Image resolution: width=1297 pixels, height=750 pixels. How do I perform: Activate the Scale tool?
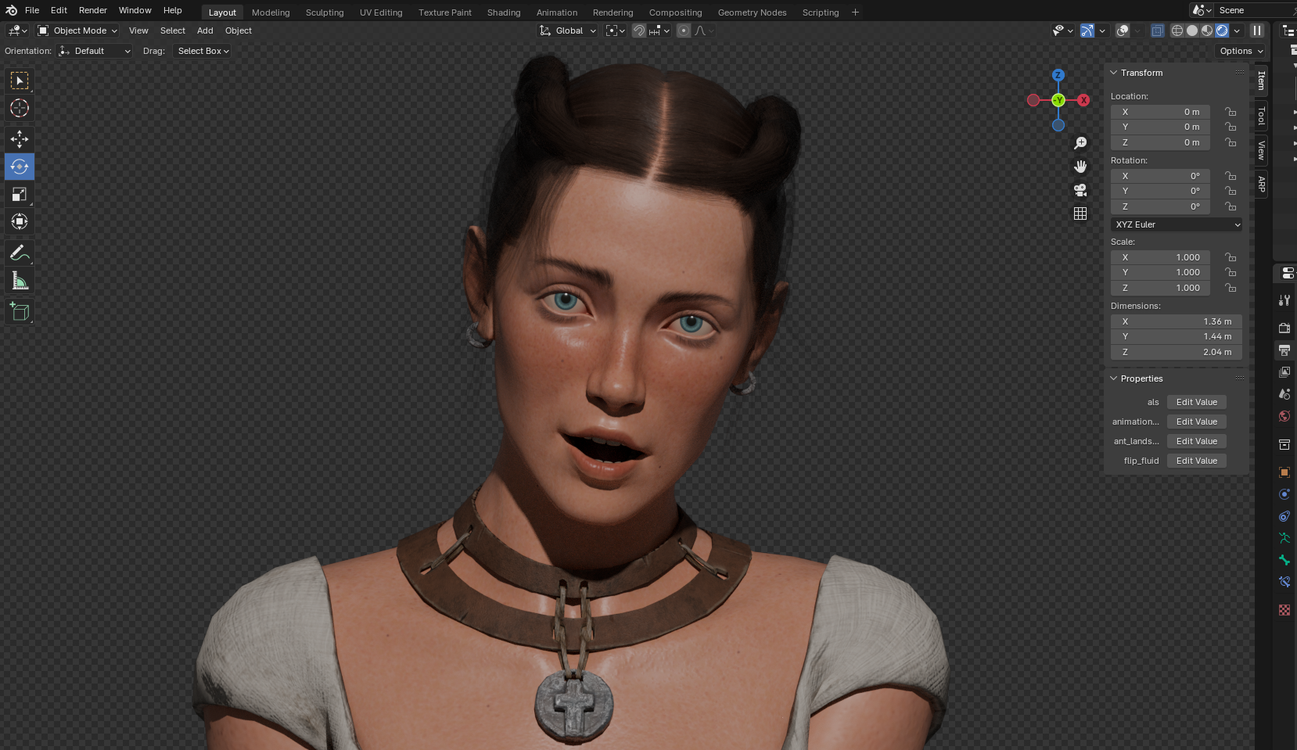[x=20, y=194]
